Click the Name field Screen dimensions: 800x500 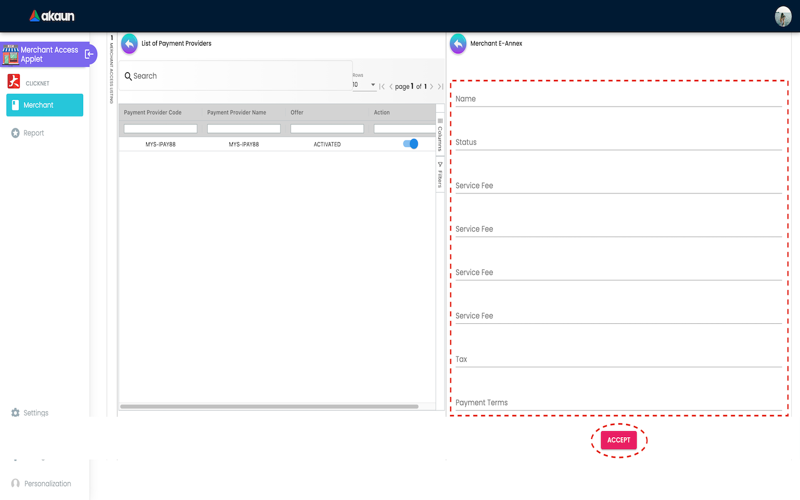coord(618,99)
